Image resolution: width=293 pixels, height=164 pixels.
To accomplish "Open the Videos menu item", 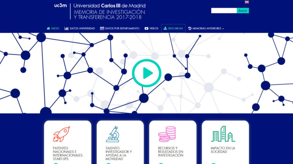I will point(151,28).
